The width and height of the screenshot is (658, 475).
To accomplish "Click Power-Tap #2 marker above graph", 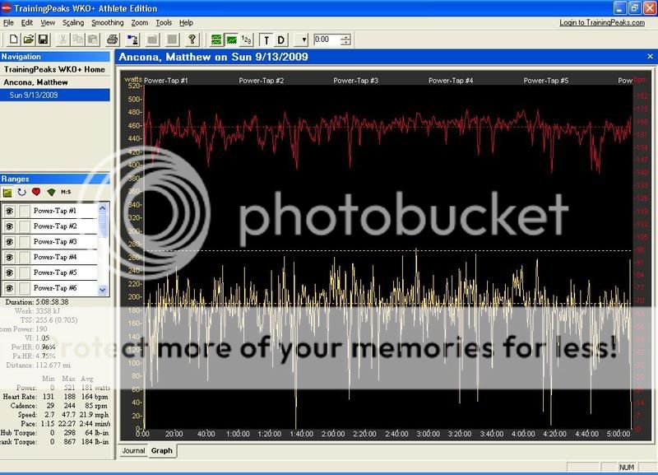I will coord(261,80).
